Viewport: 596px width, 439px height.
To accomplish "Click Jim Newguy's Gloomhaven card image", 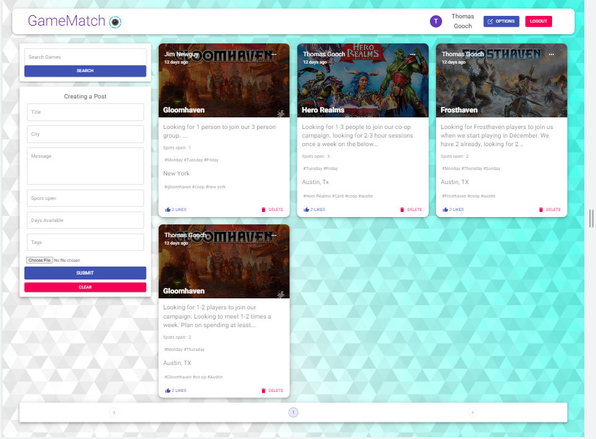I will [224, 80].
